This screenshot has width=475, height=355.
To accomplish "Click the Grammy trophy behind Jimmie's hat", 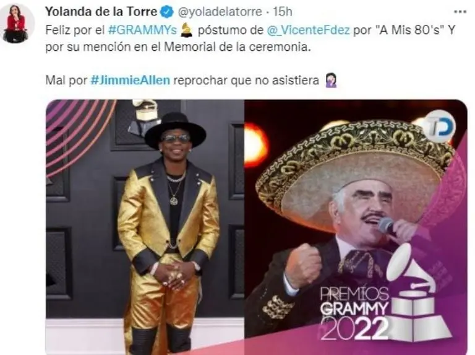I will coord(145,117).
